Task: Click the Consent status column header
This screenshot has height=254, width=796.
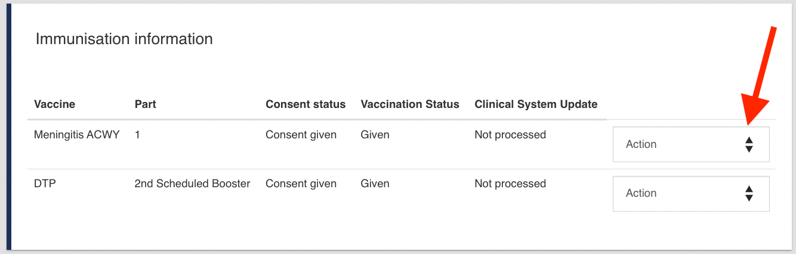Action: point(305,104)
